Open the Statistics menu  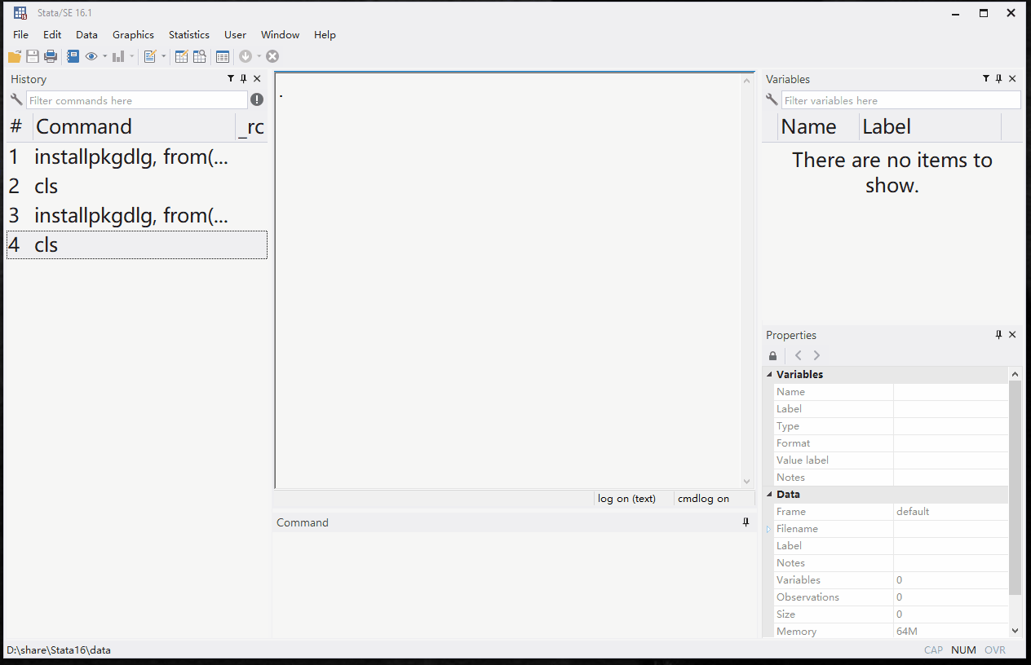188,35
